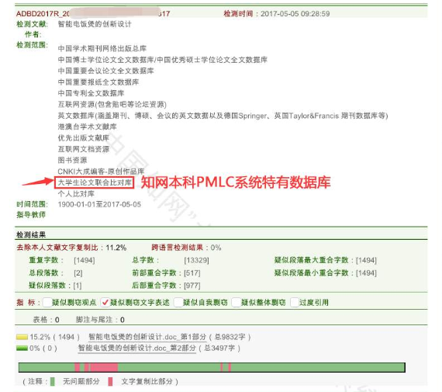Select 中国重要会议论文全文数据库 entry
Image resolution: width=442 pixels, height=392 pixels.
point(105,71)
